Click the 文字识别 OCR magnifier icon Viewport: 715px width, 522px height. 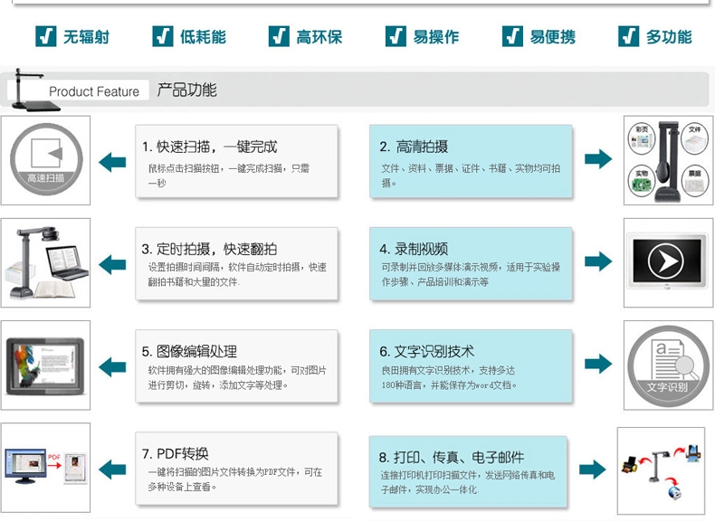[x=668, y=365]
